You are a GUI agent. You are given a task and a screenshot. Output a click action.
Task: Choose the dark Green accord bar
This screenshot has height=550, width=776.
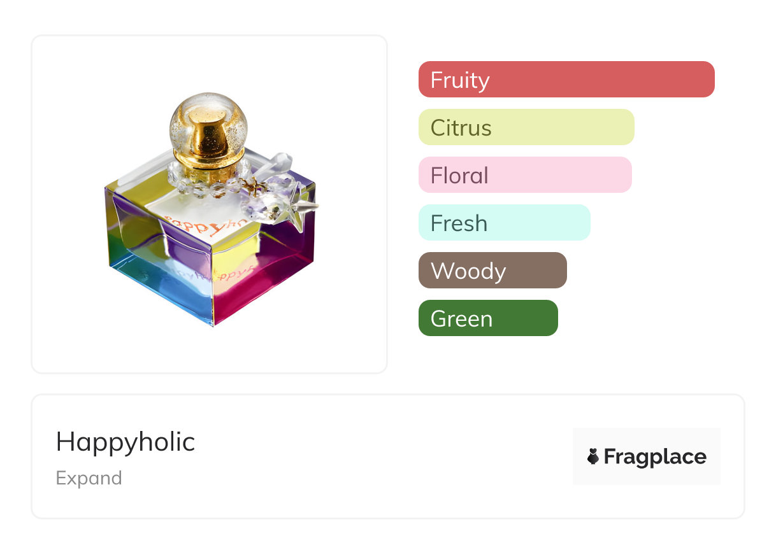pyautogui.click(x=488, y=318)
